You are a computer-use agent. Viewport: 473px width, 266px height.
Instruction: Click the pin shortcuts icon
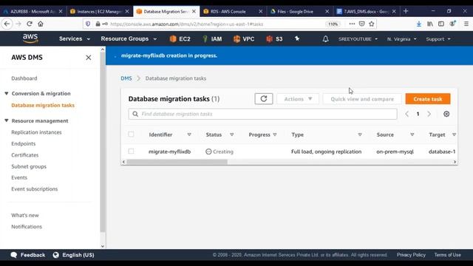(297, 38)
